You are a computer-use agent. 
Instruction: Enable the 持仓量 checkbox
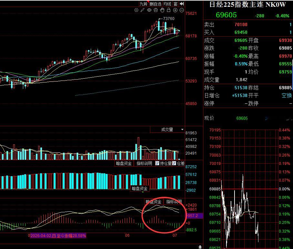click(x=157, y=163)
